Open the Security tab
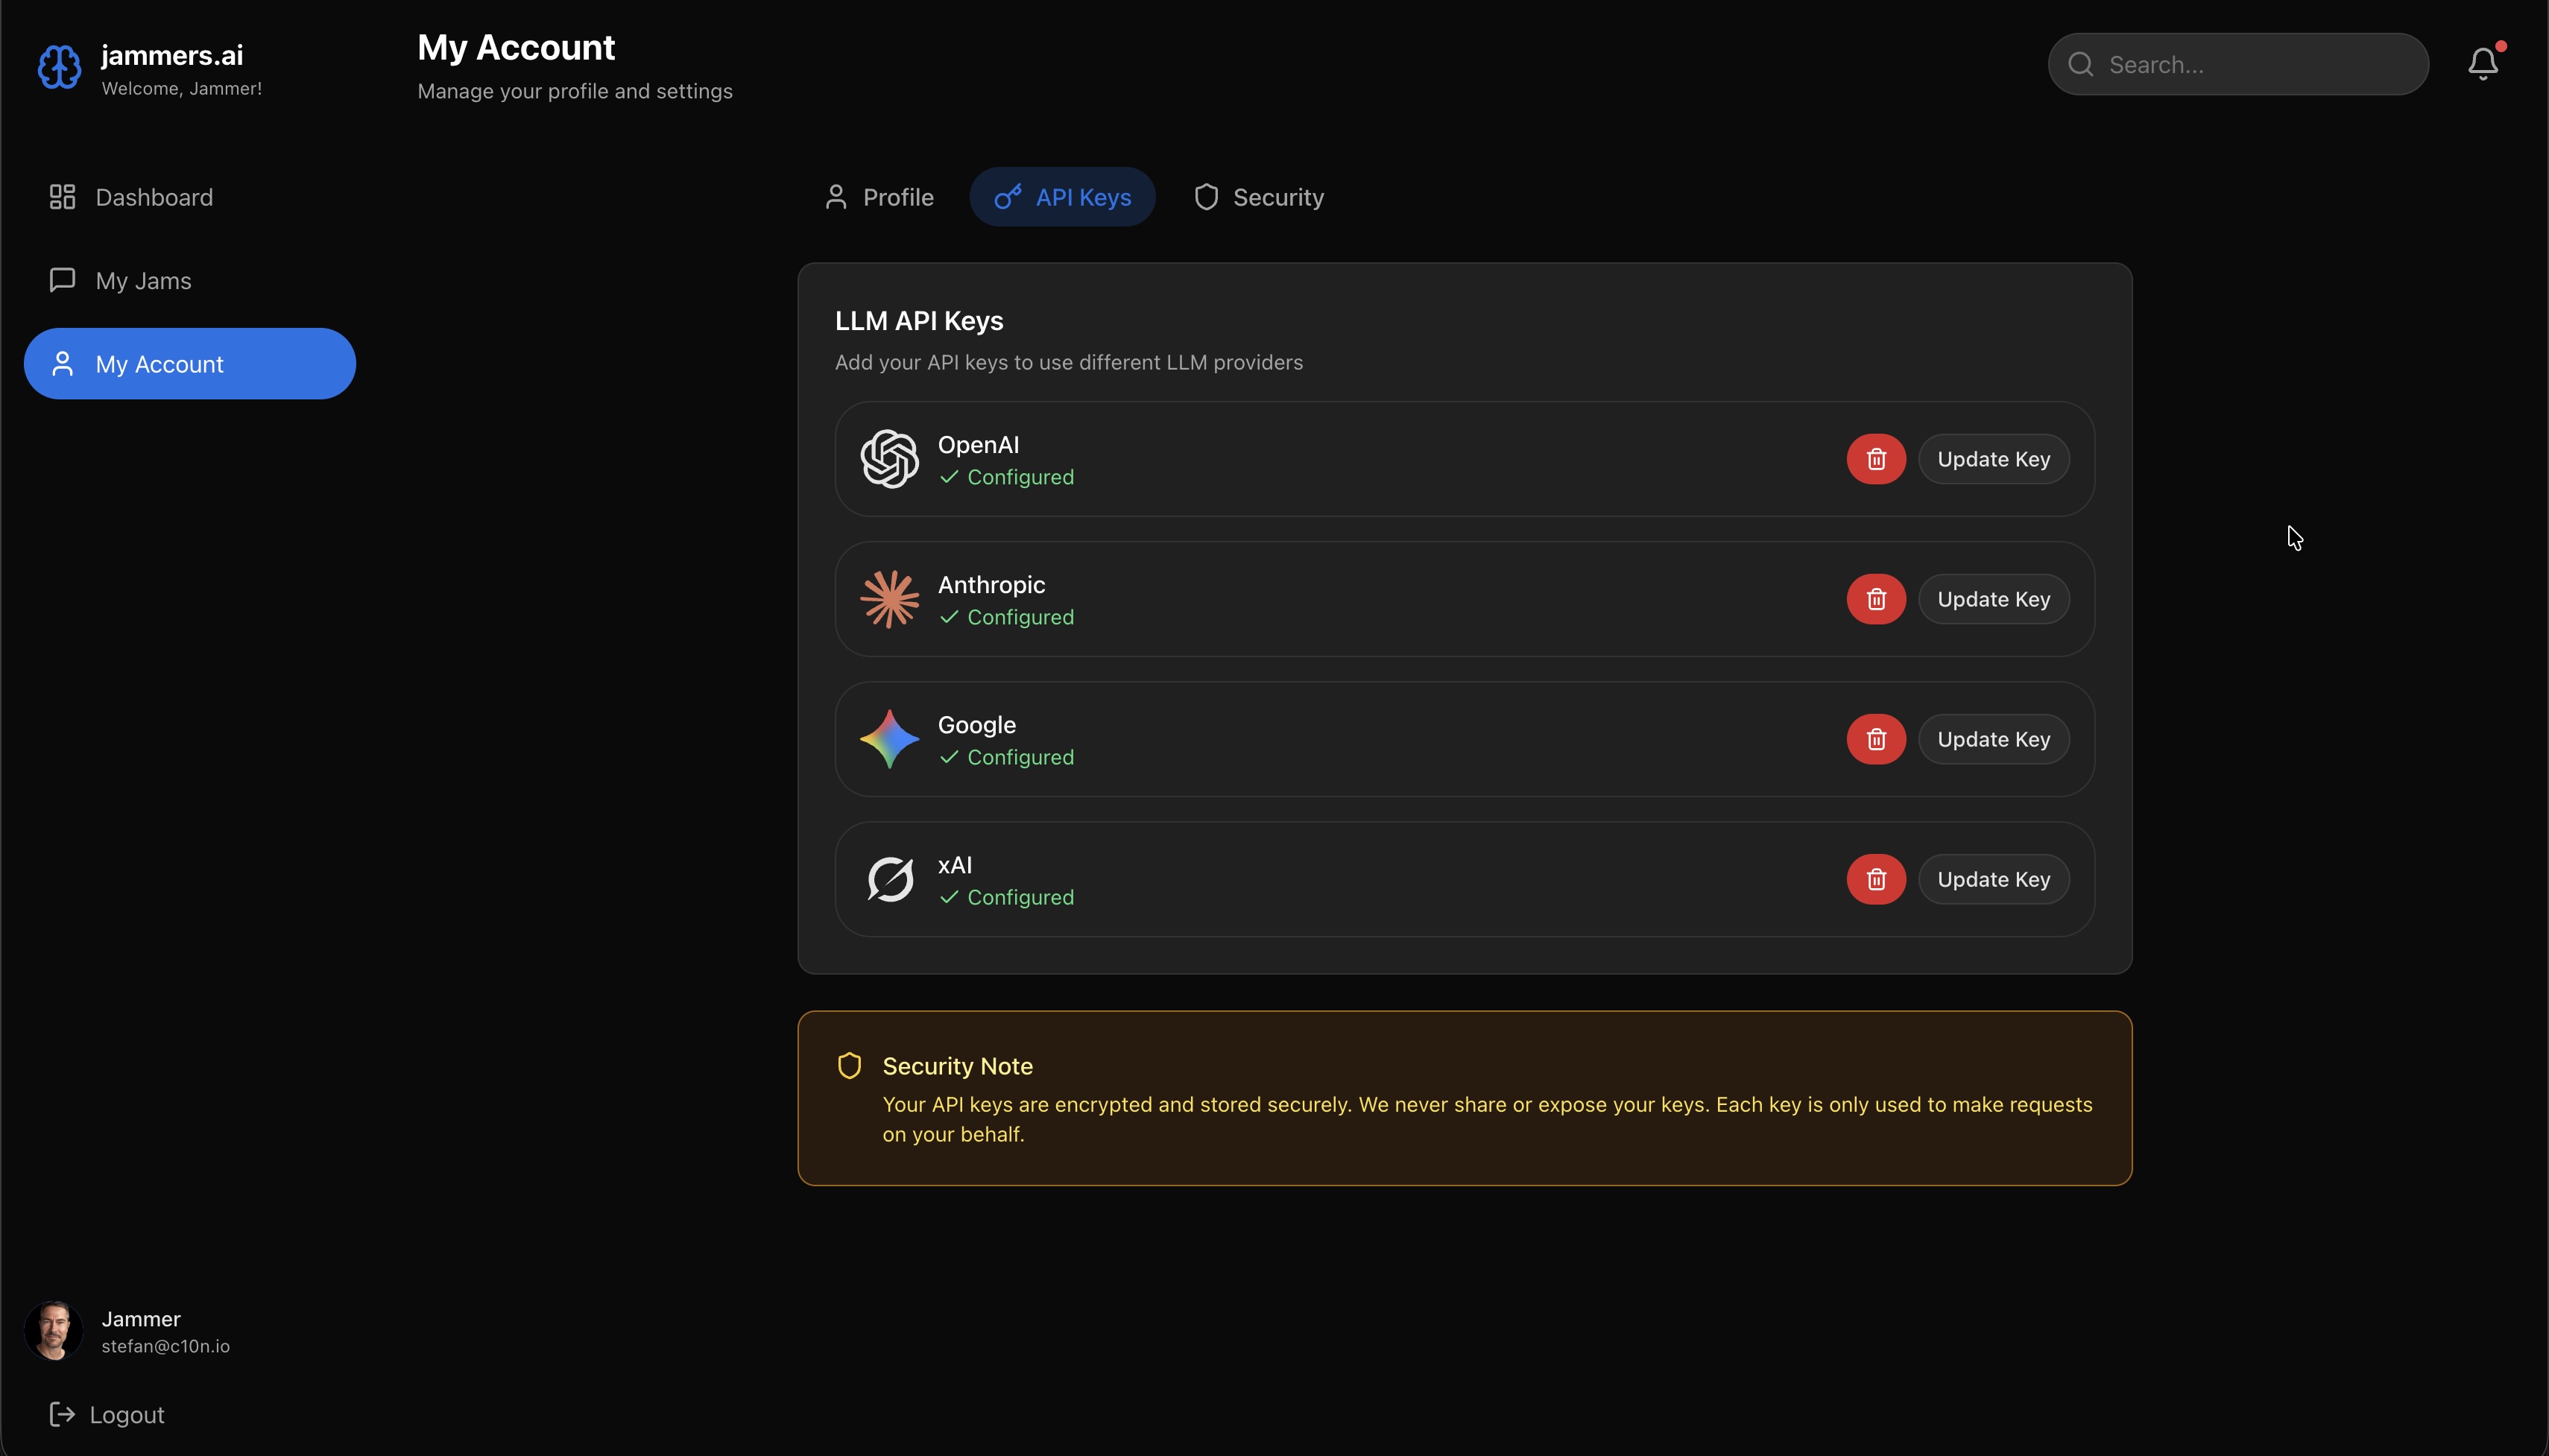 click(1258, 197)
